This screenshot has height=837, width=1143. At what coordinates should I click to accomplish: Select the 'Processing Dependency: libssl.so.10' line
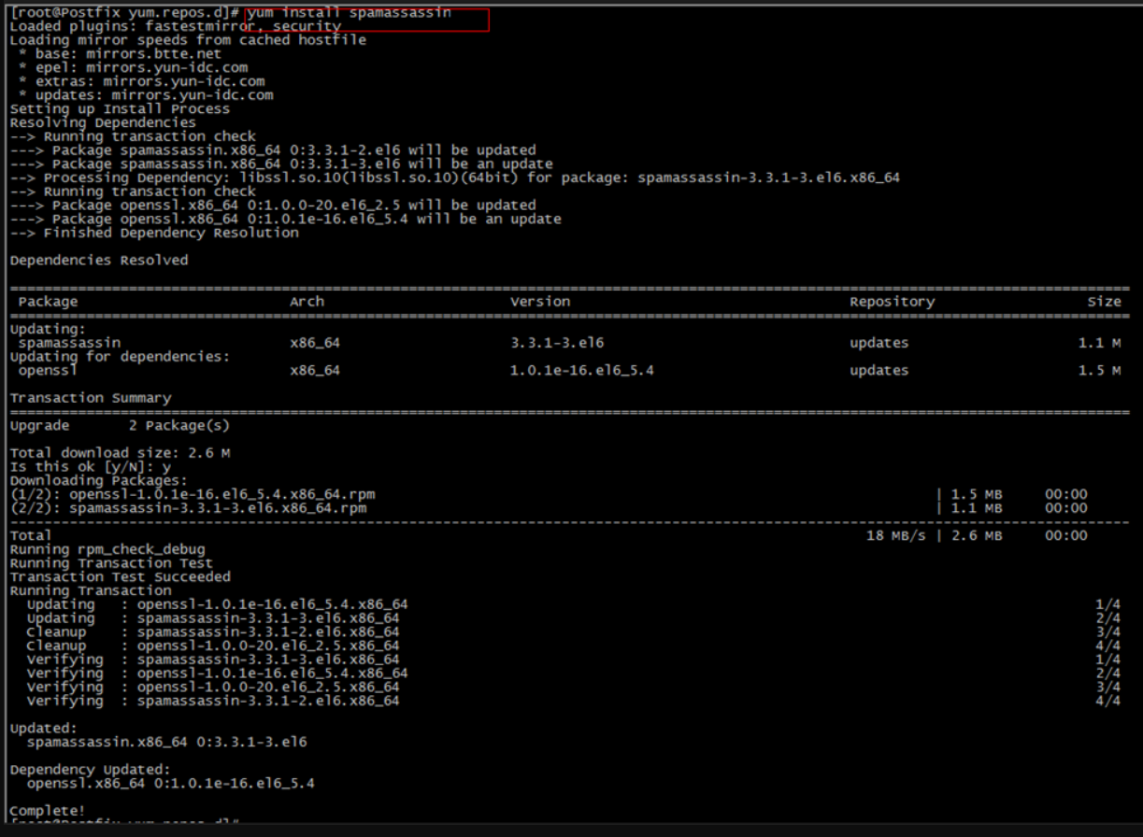click(454, 177)
